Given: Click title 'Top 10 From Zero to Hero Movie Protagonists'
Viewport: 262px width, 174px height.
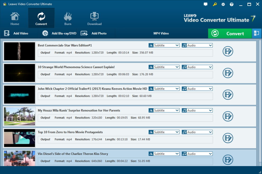Looking at the screenshot, I should tap(70, 132).
